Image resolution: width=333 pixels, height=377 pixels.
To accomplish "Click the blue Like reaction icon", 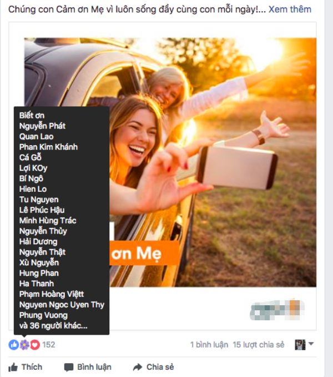I will point(14,345).
